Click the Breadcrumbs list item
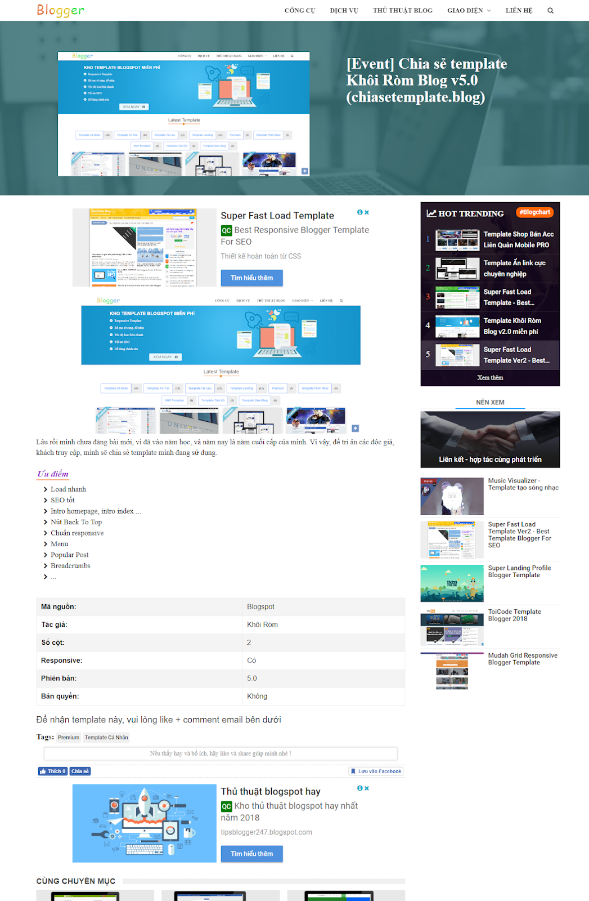Image resolution: width=589 pixels, height=901 pixels. (70, 566)
